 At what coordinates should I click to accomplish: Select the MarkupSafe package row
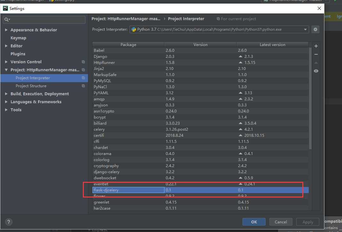pyautogui.click(x=201, y=74)
